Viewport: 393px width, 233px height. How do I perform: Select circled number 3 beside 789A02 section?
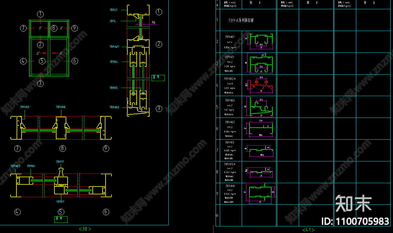[x=159, y=109]
